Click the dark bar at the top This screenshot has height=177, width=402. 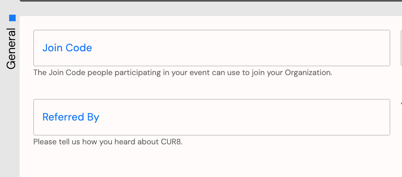click(211, 1)
